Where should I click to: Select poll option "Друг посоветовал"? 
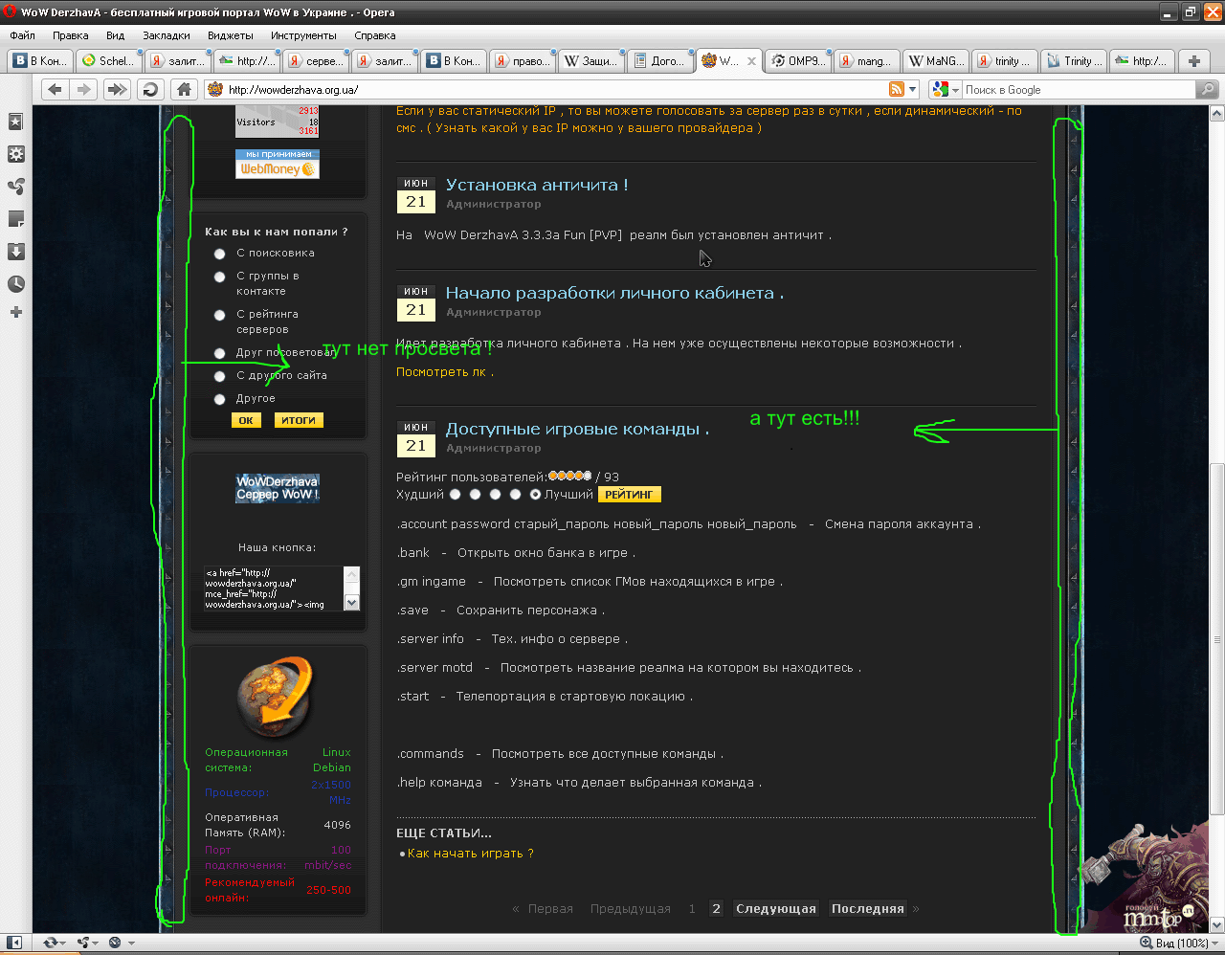point(219,353)
